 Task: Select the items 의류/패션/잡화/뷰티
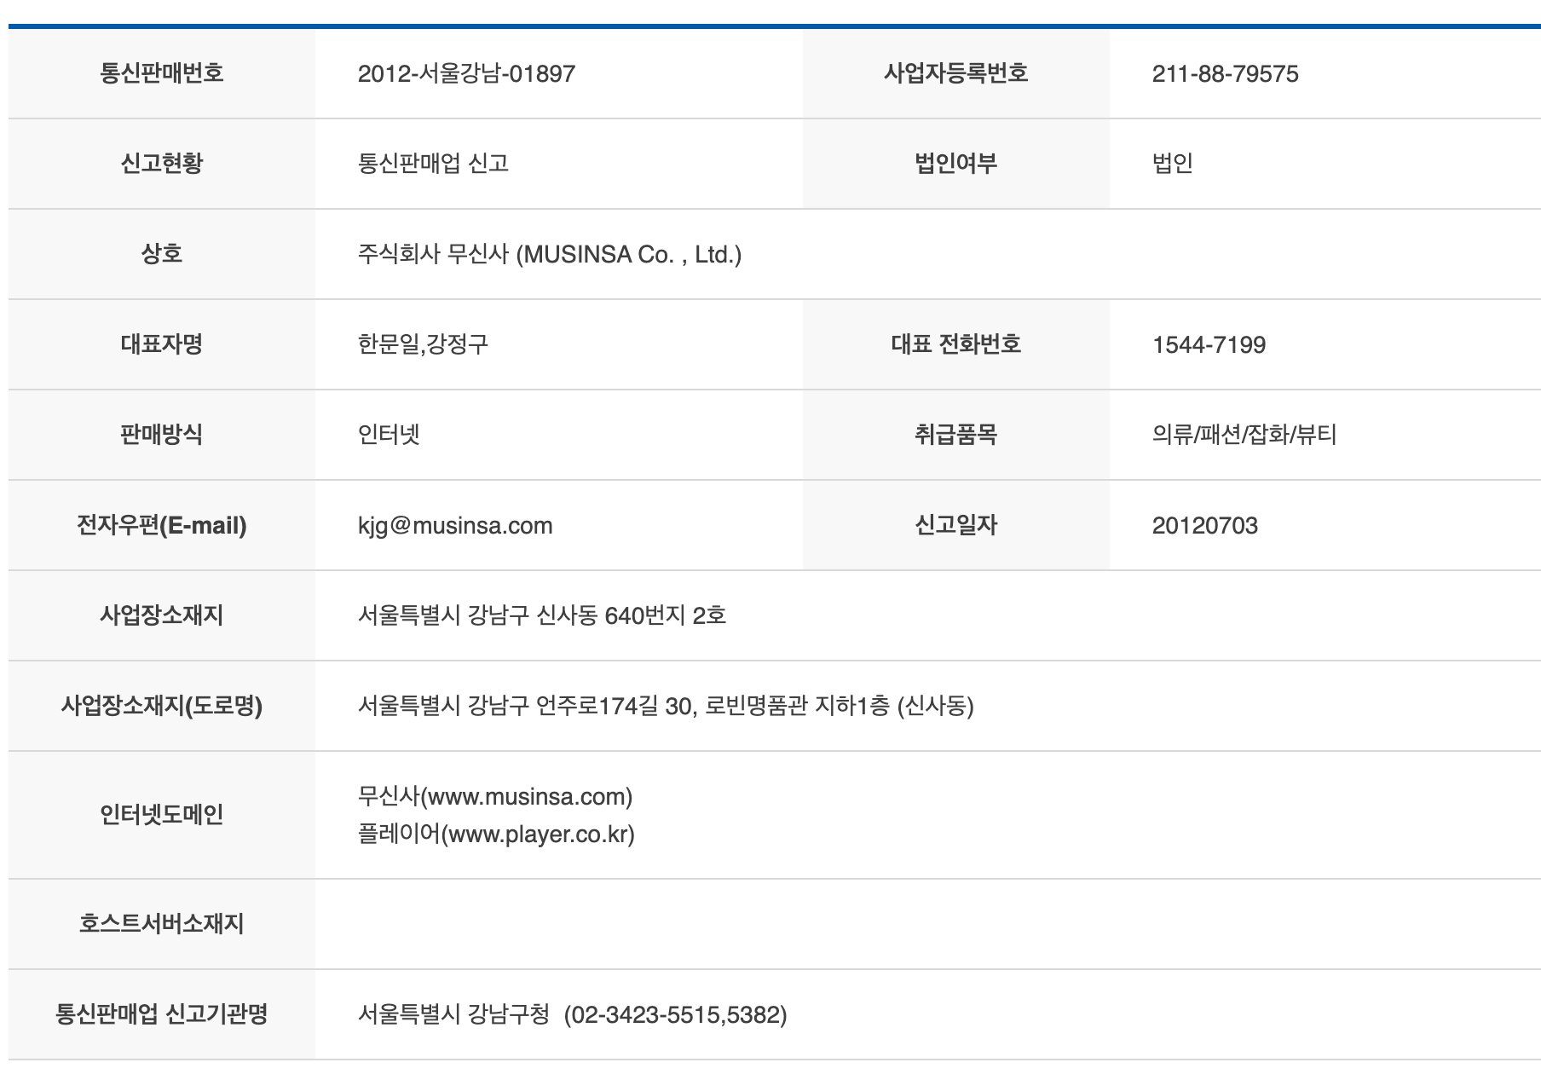tap(1244, 435)
